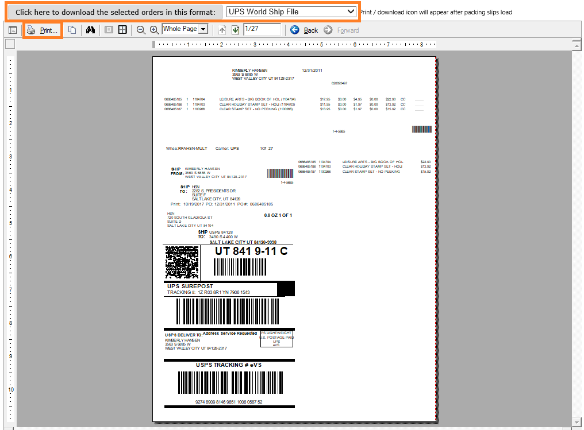Click the vertical scrollbar up arrow
This screenshot has height=430, width=584.
[577, 46]
